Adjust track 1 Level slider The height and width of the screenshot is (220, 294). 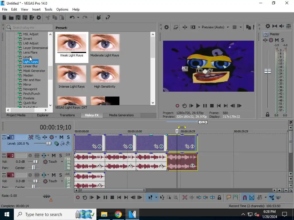(x=48, y=144)
